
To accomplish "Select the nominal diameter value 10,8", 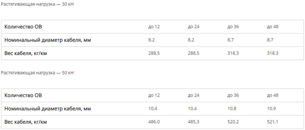I will coord(232,109).
